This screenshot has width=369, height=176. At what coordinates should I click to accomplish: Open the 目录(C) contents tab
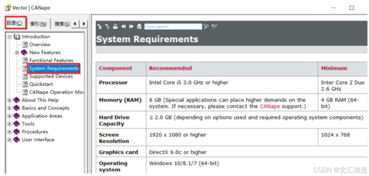15,23
